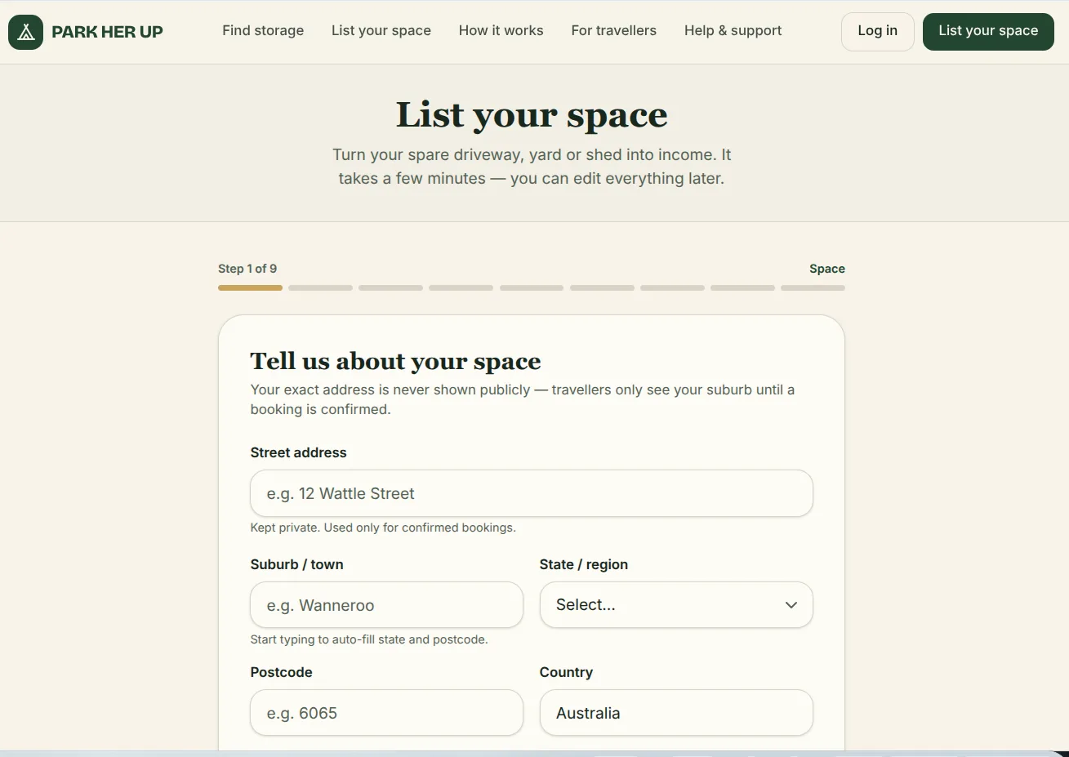Focus the Street address input field
The height and width of the screenshot is (757, 1069).
532,493
